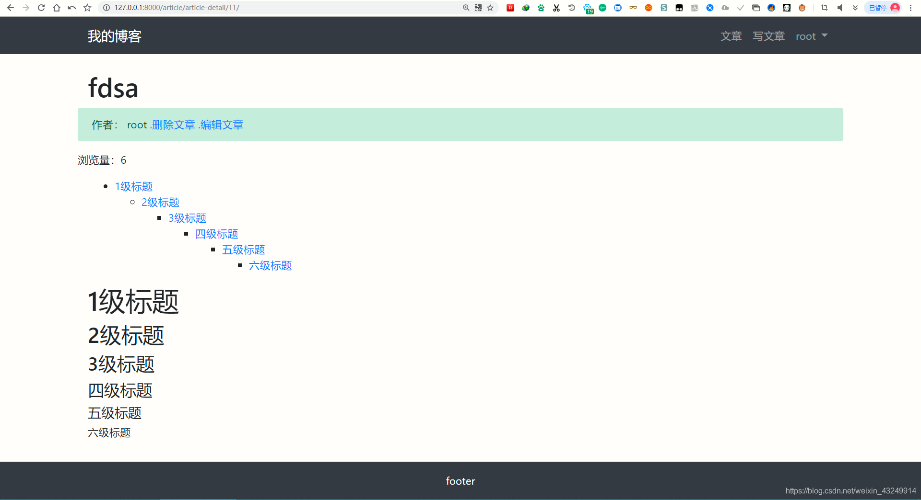Open the browser three-dot menu
Screen dimensions: 921x500
[x=910, y=8]
